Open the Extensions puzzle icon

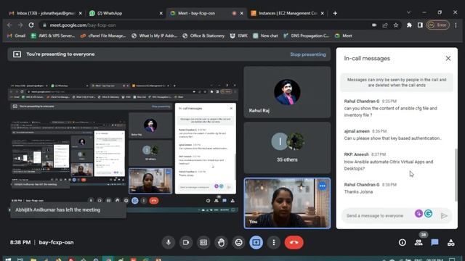(x=409, y=25)
